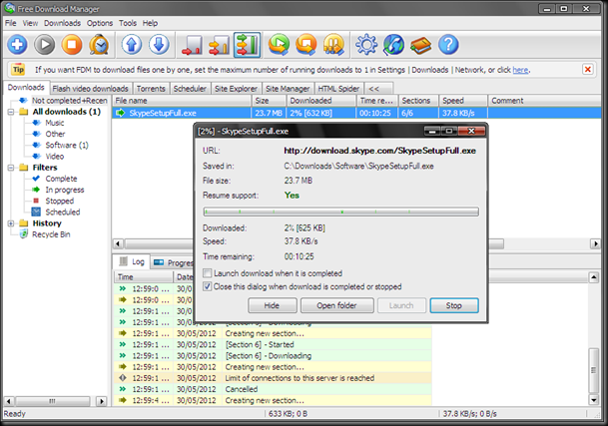The height and width of the screenshot is (426, 608).
Task: Collapse the All downloads tree node
Action: (11, 112)
